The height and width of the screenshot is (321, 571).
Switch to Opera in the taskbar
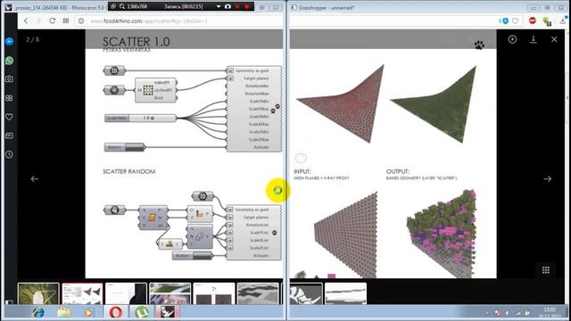(x=115, y=312)
